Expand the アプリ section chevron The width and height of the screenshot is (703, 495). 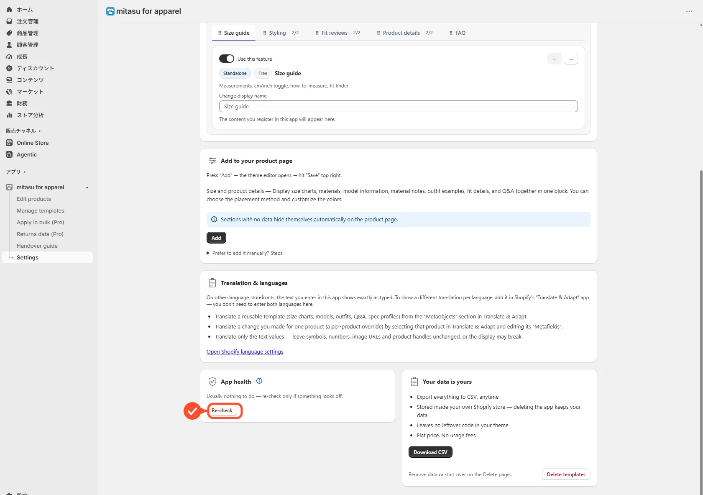25,172
